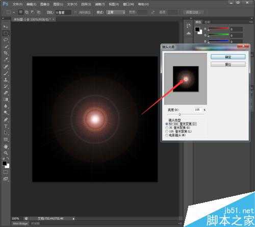Select the Clone Stamp tool

click(x=6, y=80)
